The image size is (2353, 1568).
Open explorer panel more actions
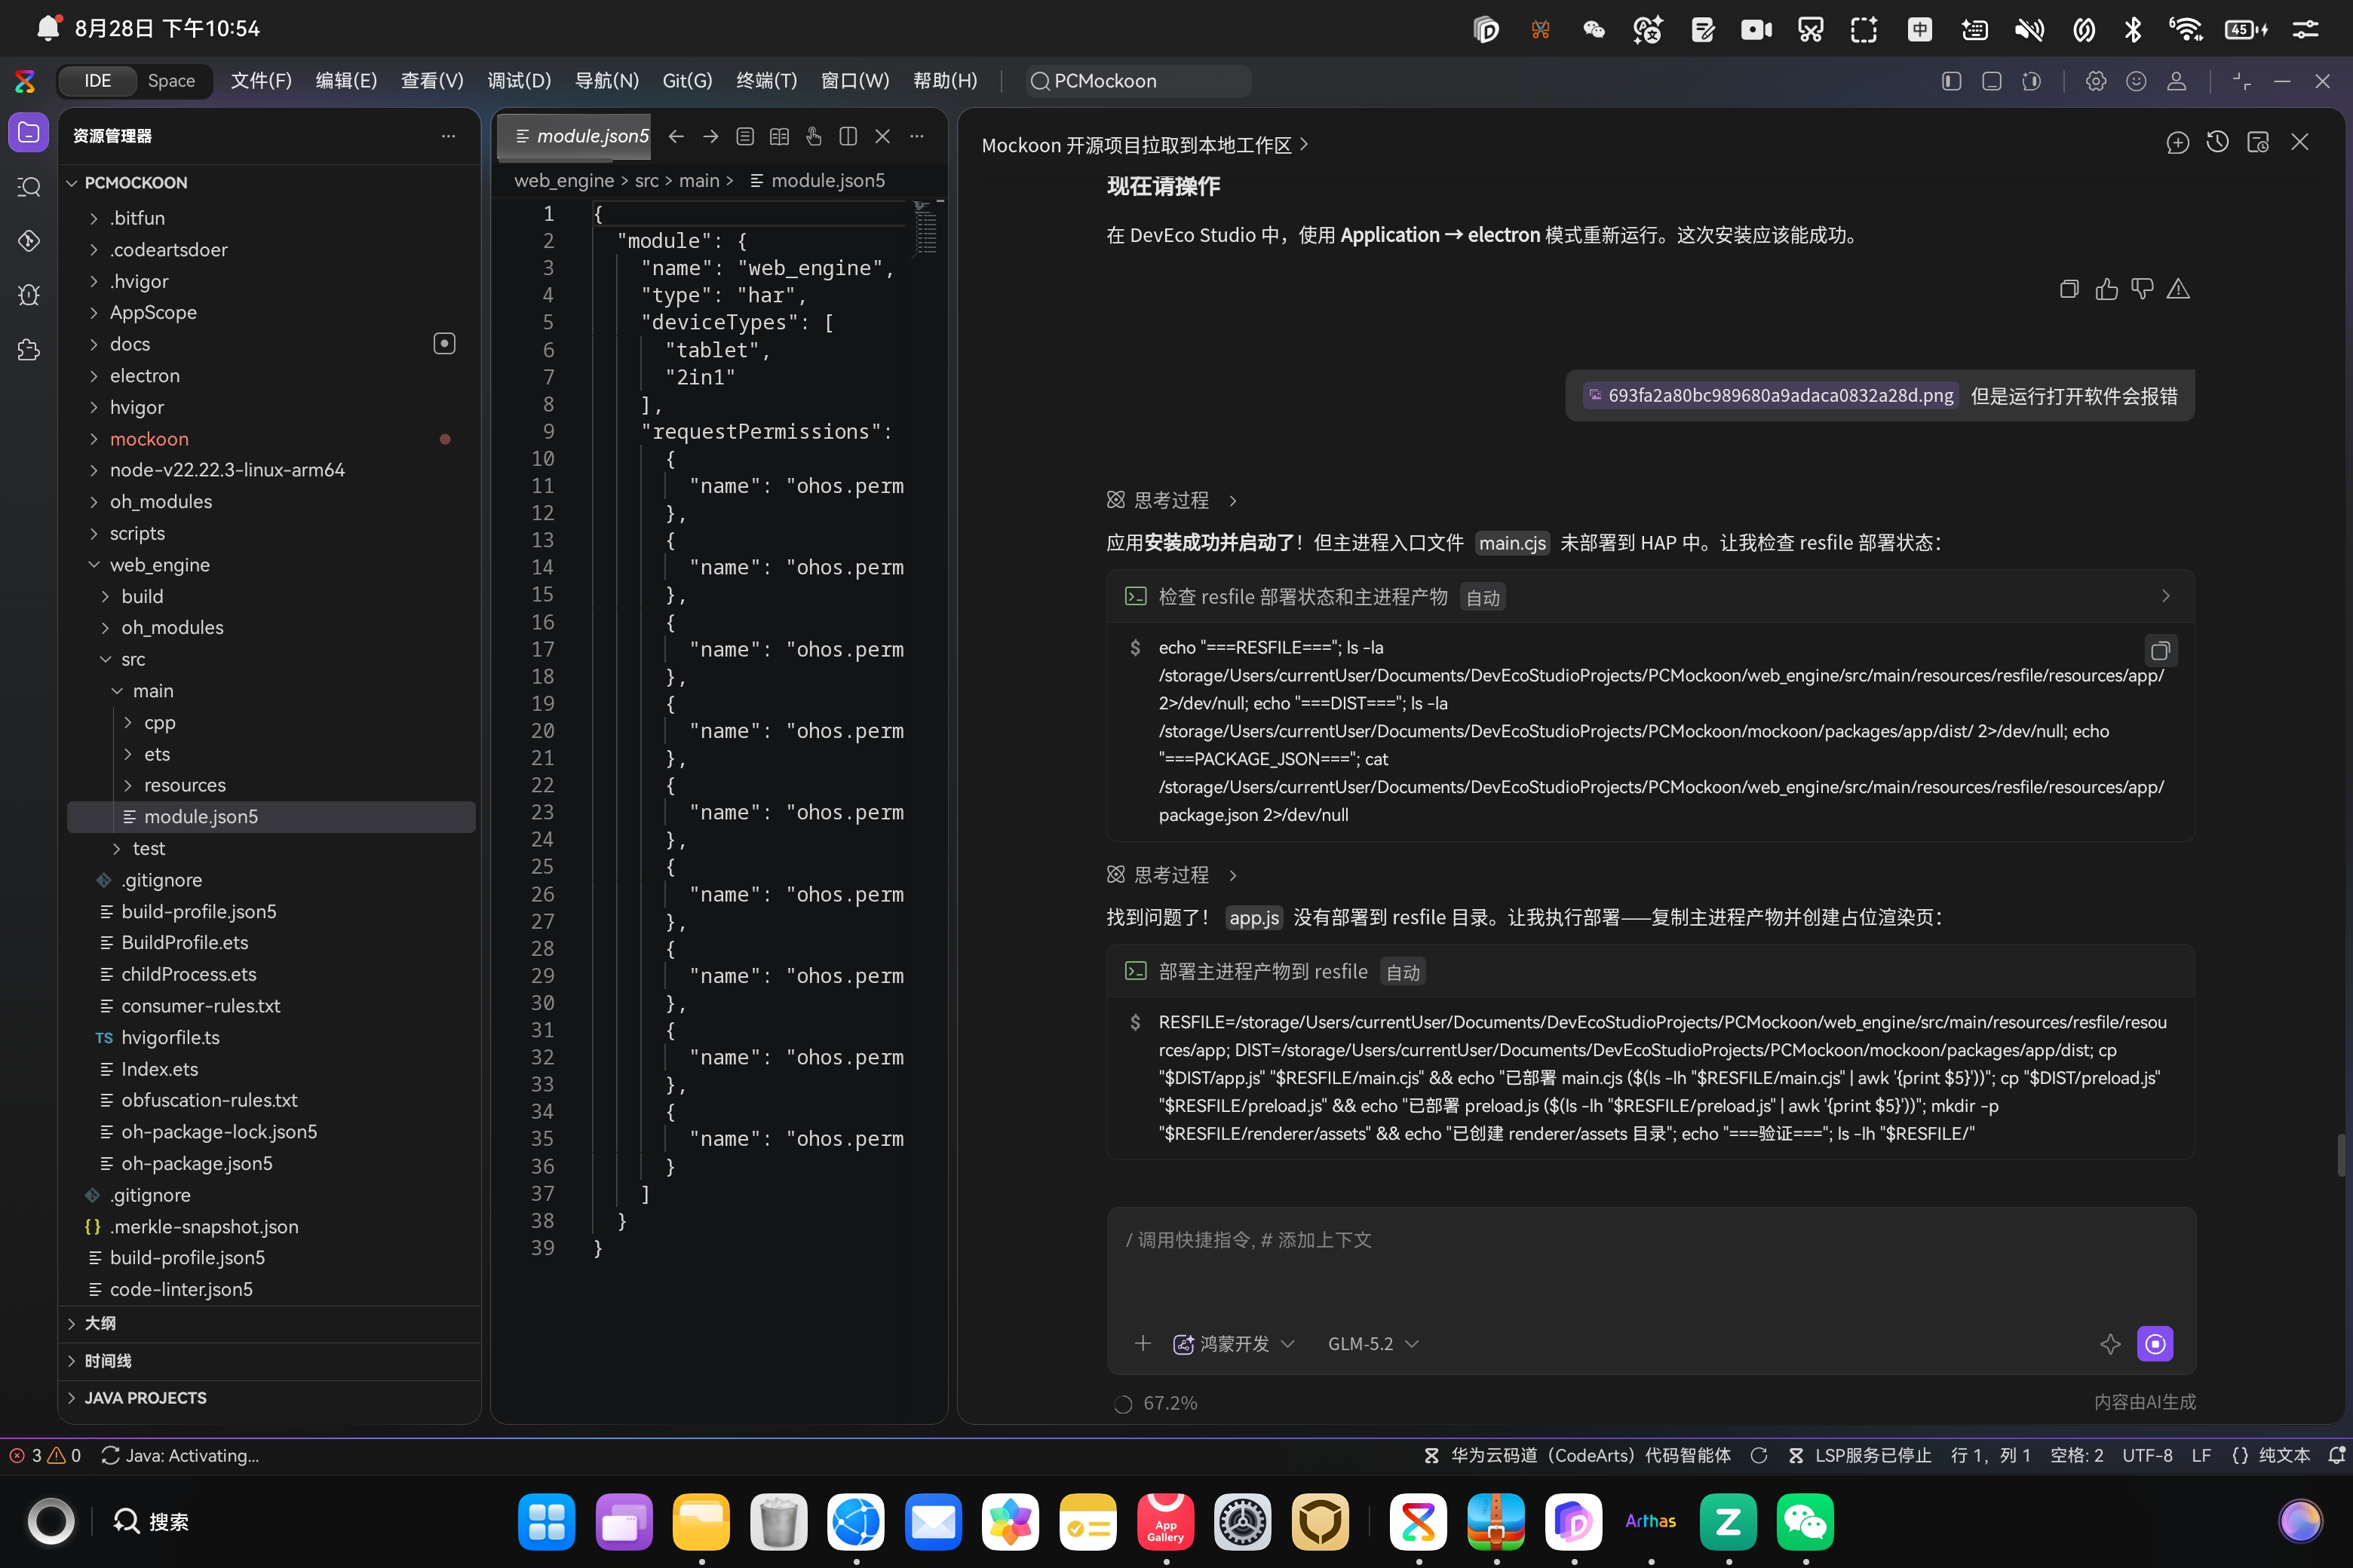point(448,136)
